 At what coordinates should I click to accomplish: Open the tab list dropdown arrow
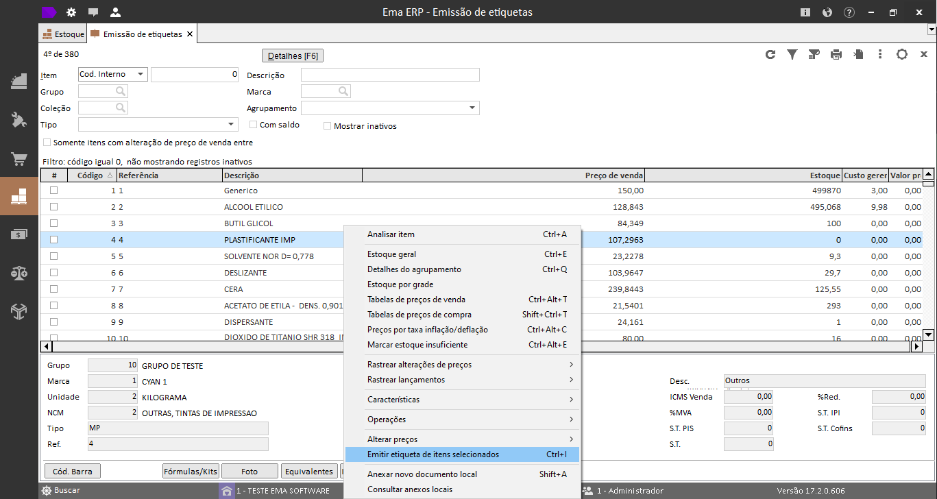tap(932, 29)
